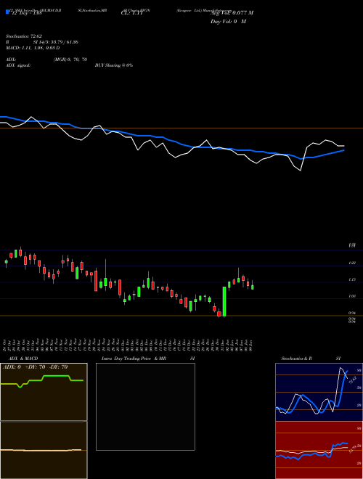363x479 pixels.
Task: Click the 'Stochastics & R' panel title
Action: (x=296, y=359)
